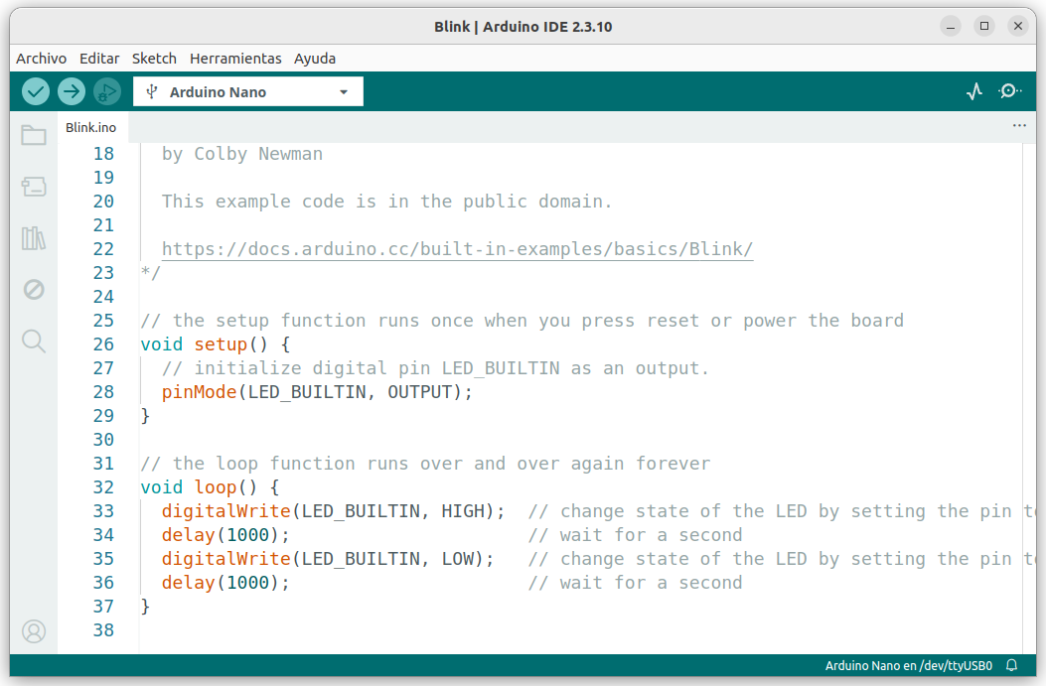Open the Boards Manager panel
This screenshot has height=686, width=1046.
tap(34, 187)
